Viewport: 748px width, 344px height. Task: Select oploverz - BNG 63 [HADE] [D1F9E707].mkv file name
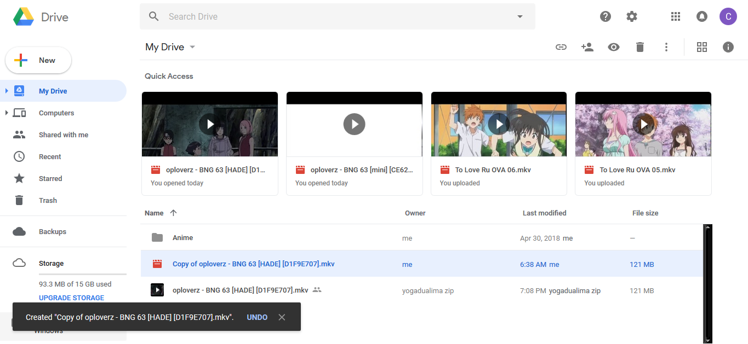(240, 290)
